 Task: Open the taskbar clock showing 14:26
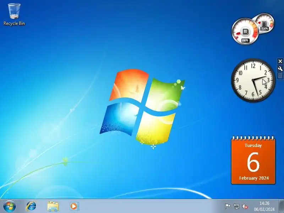pos(264,203)
